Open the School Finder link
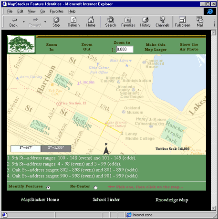Image resolution: width=218 pixels, height=219 pixels. (x=106, y=199)
